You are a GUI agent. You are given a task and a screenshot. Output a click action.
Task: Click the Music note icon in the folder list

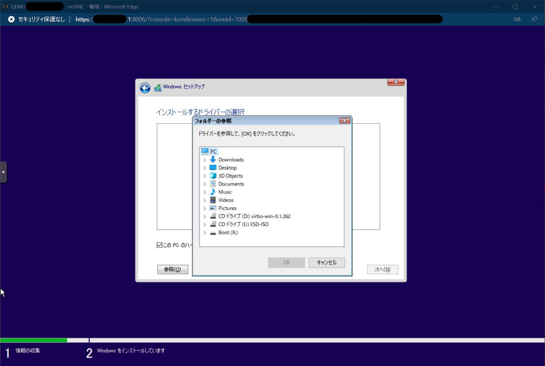coord(213,192)
